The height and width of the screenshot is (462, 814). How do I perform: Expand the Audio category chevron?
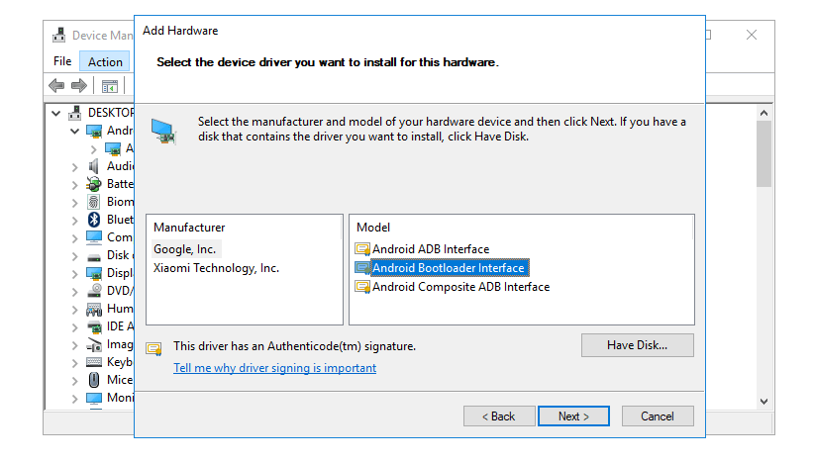[74, 167]
